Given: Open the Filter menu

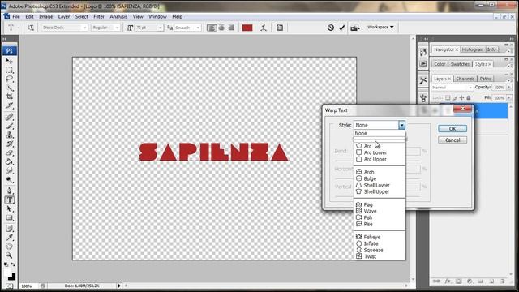Looking at the screenshot, I should [99, 16].
